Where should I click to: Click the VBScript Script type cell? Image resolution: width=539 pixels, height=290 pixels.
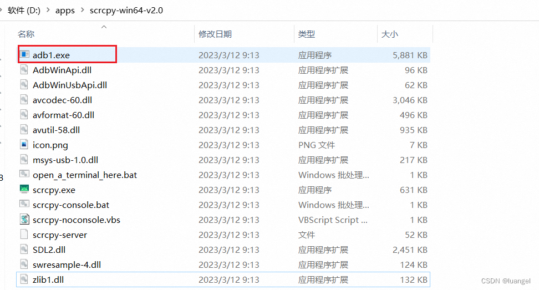pos(333,220)
